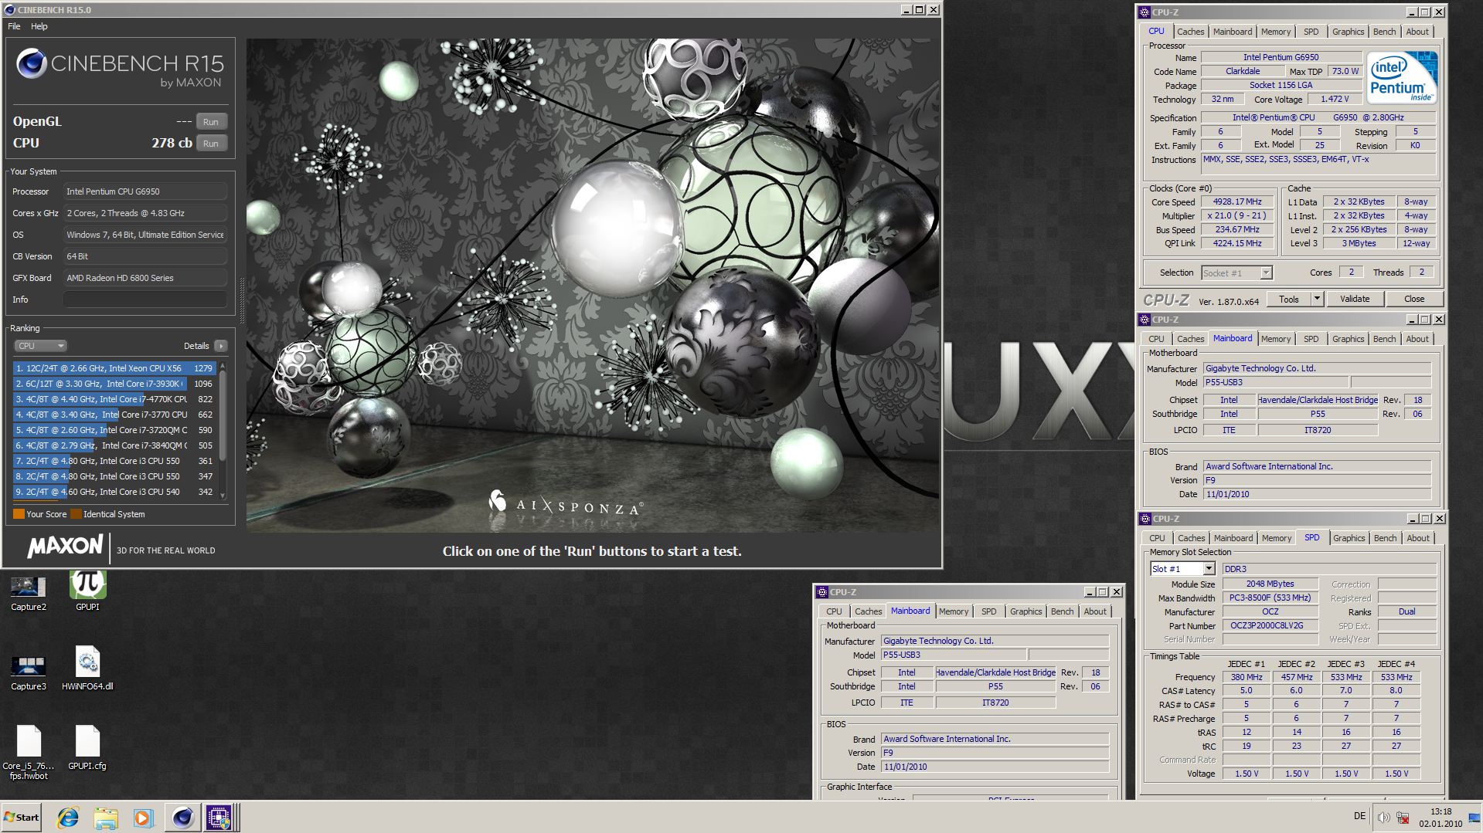Open Bench tab in top CPU-Z window
This screenshot has height=833, width=1483.
[1384, 32]
